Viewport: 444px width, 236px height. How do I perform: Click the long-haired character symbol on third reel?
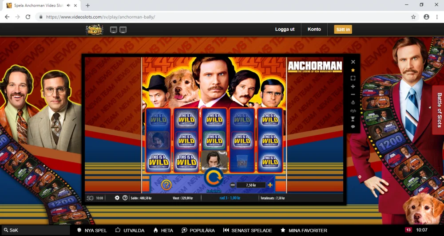pyautogui.click(x=214, y=161)
